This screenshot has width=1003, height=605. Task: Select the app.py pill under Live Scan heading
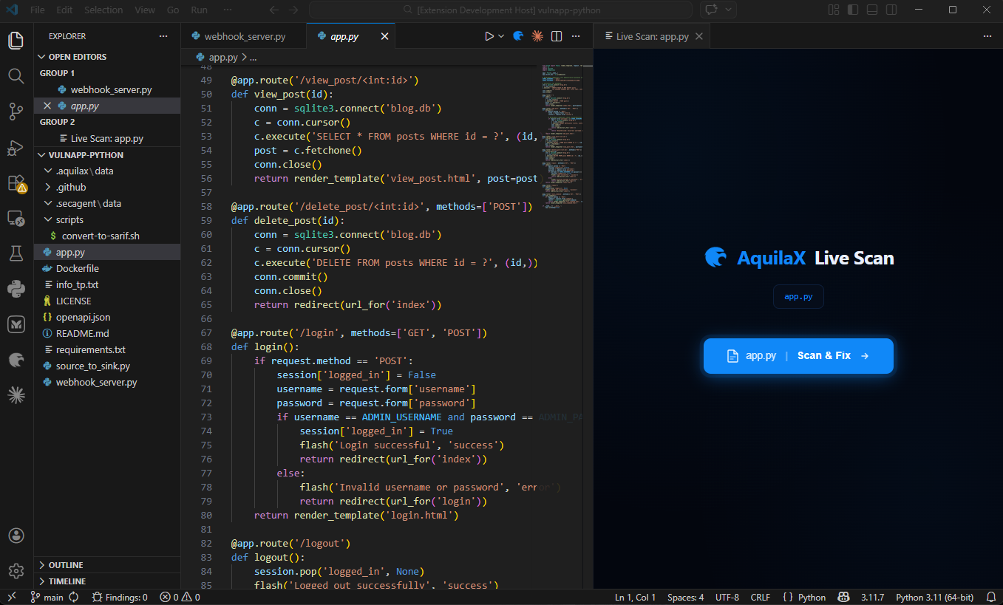798,296
